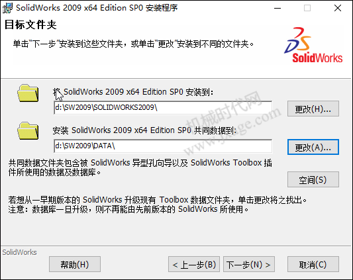Minimize the installer window
The image size is (353, 280).
[x=277, y=8]
